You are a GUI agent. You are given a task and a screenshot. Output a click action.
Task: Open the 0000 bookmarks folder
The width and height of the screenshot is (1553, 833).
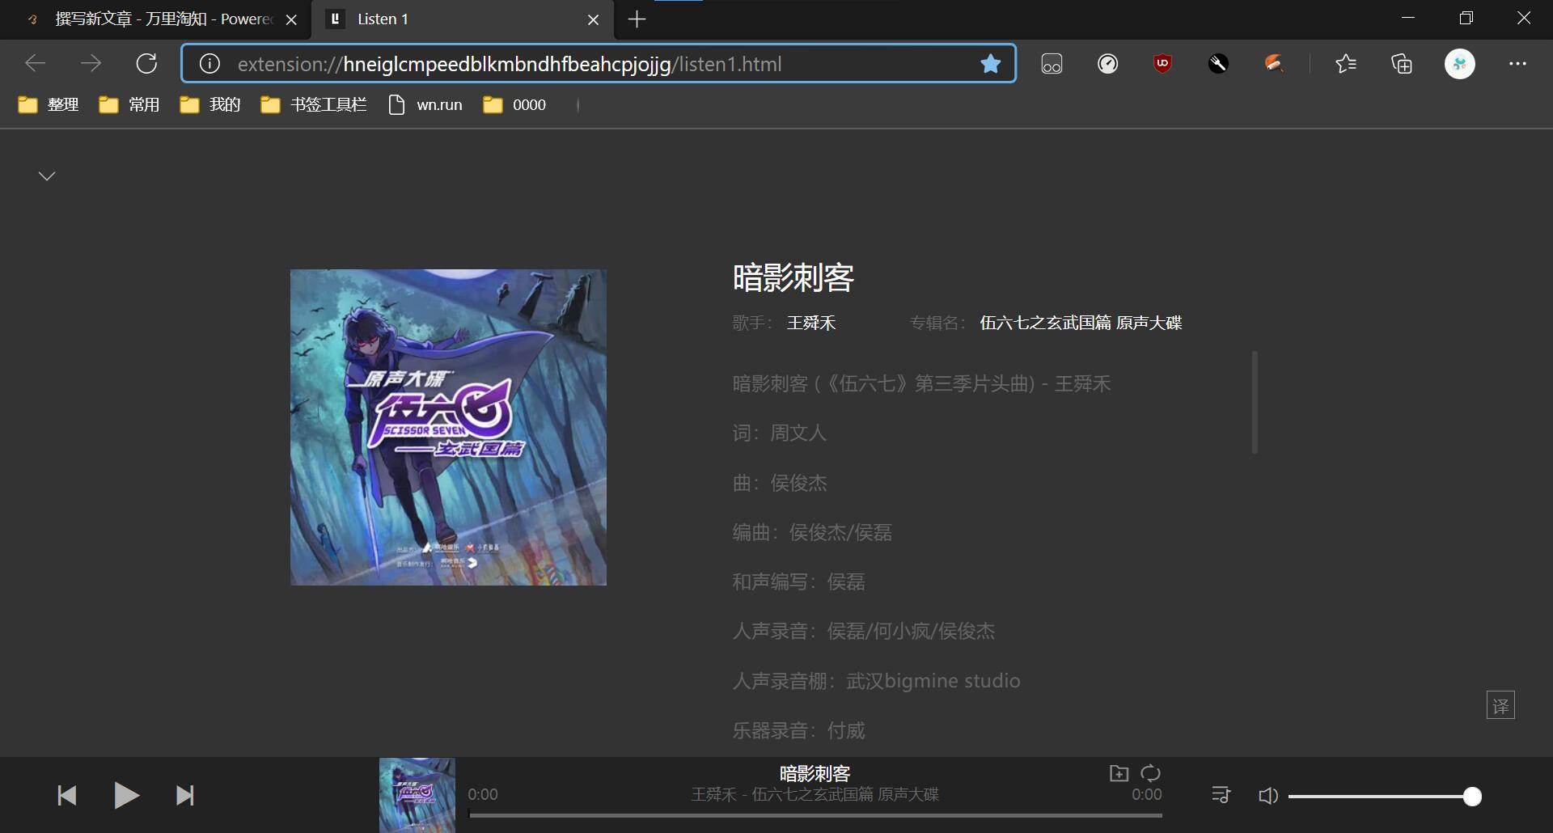click(x=514, y=105)
